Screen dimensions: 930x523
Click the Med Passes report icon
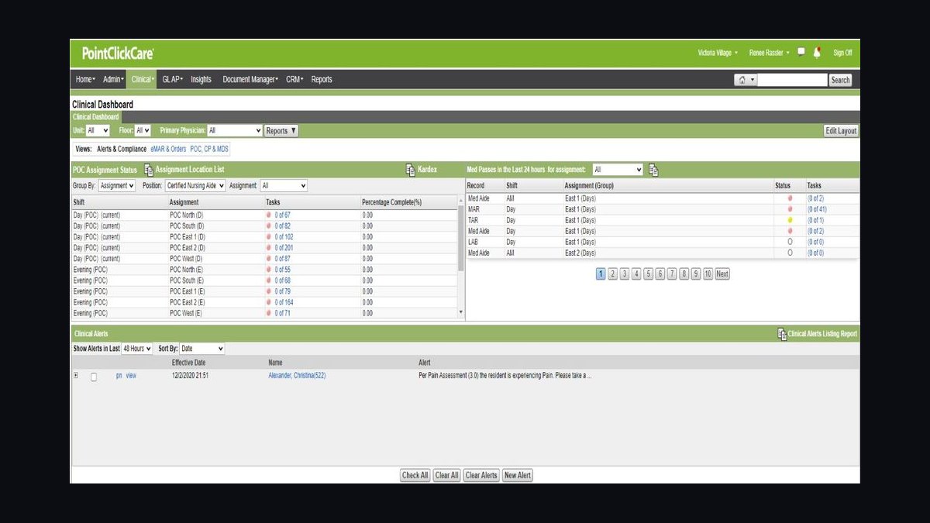point(653,170)
